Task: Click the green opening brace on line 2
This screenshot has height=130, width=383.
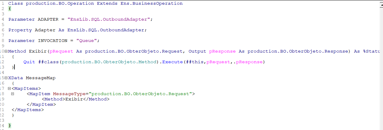Action: (10, 9)
